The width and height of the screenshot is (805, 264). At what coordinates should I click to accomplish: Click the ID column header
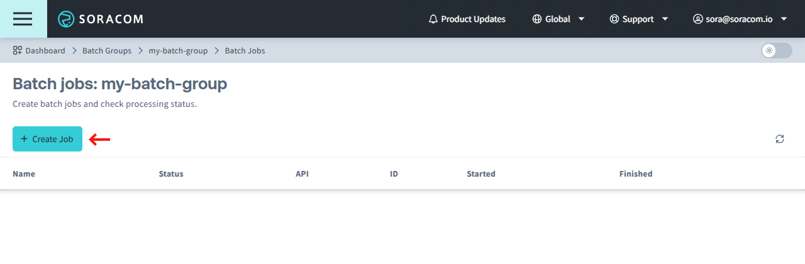pyautogui.click(x=394, y=173)
